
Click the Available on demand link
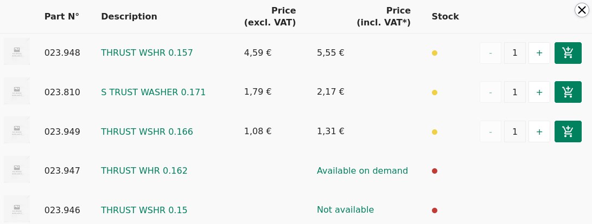[x=362, y=171]
